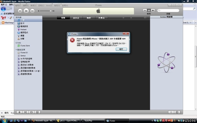
Task: Toggle shuffle in iTunes bottom bar
Action: pos(25,112)
